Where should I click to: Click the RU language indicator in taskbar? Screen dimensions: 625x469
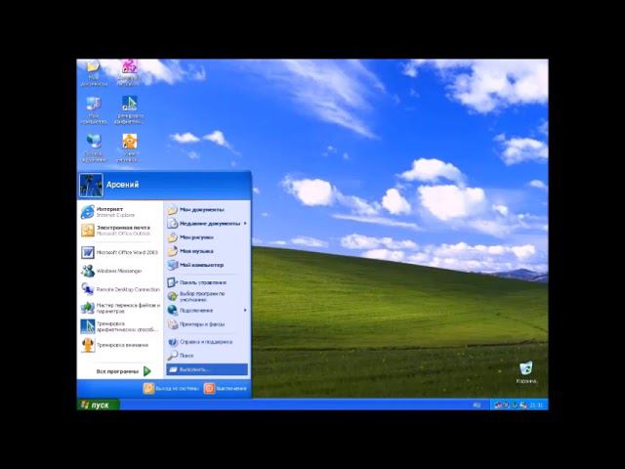click(477, 405)
